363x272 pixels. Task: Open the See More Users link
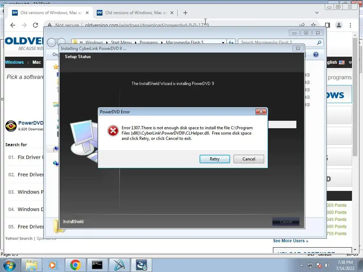[291, 241]
